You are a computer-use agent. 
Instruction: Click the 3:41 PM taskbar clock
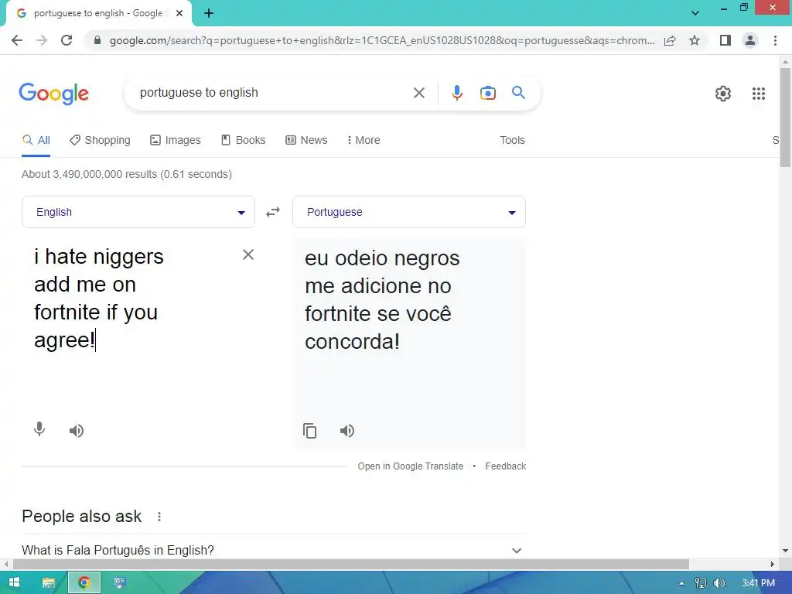(x=758, y=583)
